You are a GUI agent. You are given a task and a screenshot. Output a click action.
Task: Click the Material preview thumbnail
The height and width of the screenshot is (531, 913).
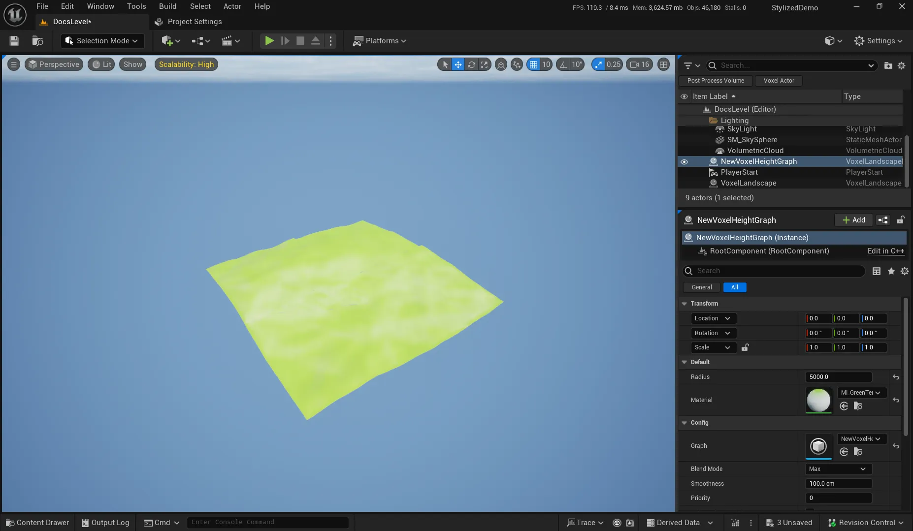(x=818, y=400)
